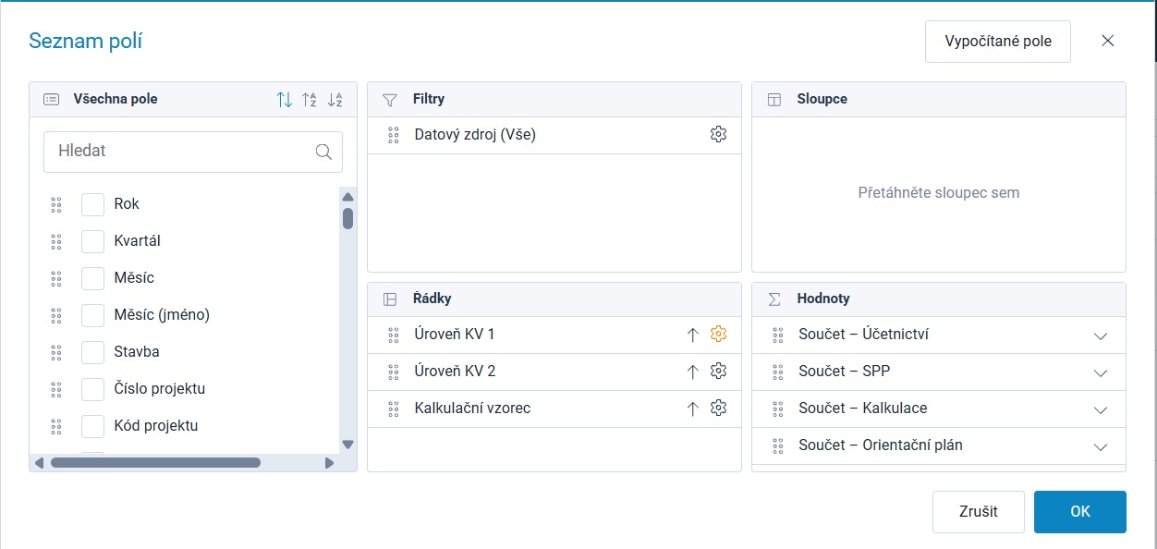Open dropdown for Součet – Kalkulace

(x=1100, y=409)
